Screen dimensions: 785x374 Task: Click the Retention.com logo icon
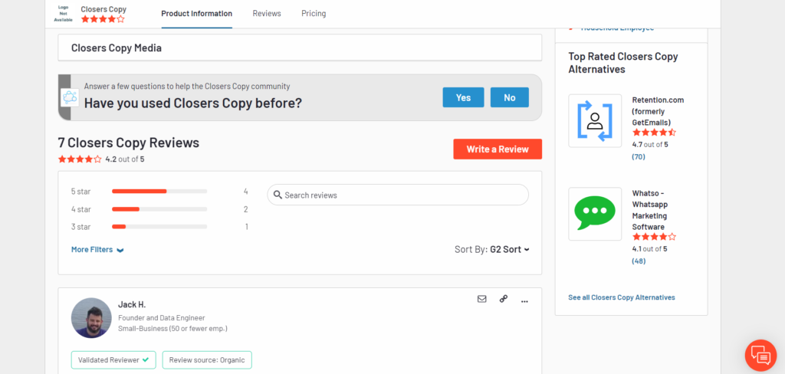coord(595,120)
